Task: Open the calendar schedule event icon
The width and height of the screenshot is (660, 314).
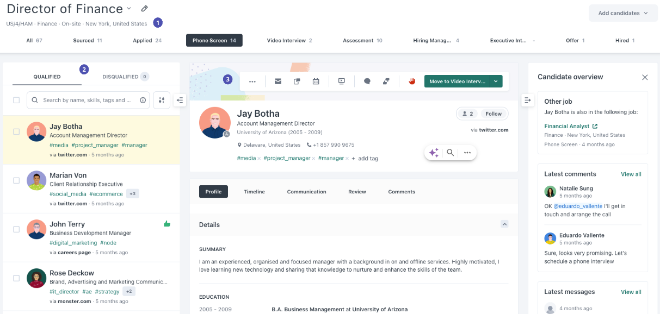Action: point(316,81)
